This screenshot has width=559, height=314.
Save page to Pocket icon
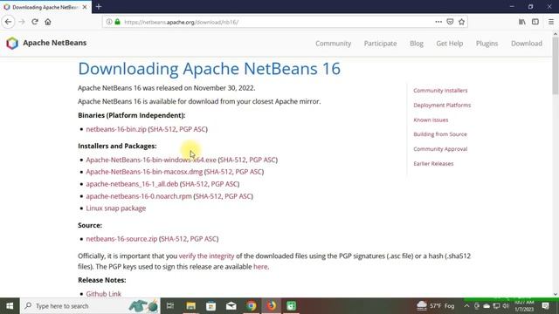pyautogui.click(x=450, y=22)
